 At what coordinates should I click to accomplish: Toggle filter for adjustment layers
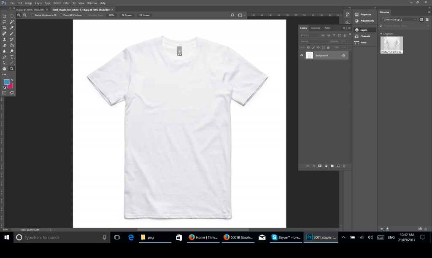tap(328, 35)
